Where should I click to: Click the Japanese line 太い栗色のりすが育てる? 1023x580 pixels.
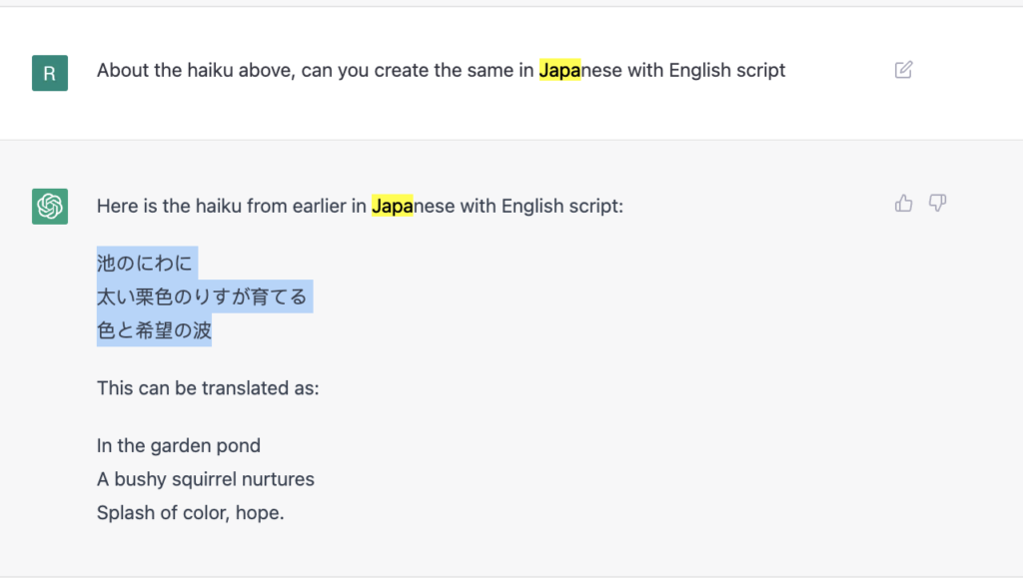click(x=202, y=297)
